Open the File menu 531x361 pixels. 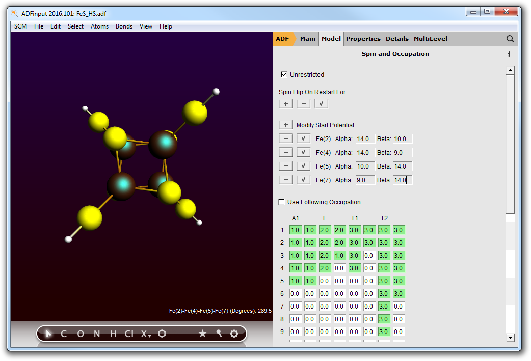click(x=39, y=26)
